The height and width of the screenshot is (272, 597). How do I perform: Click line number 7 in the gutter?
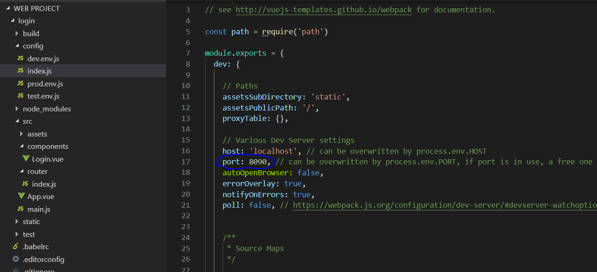pyautogui.click(x=188, y=53)
